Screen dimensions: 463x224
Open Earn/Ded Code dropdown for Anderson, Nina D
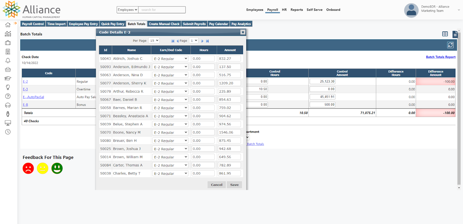170,75
